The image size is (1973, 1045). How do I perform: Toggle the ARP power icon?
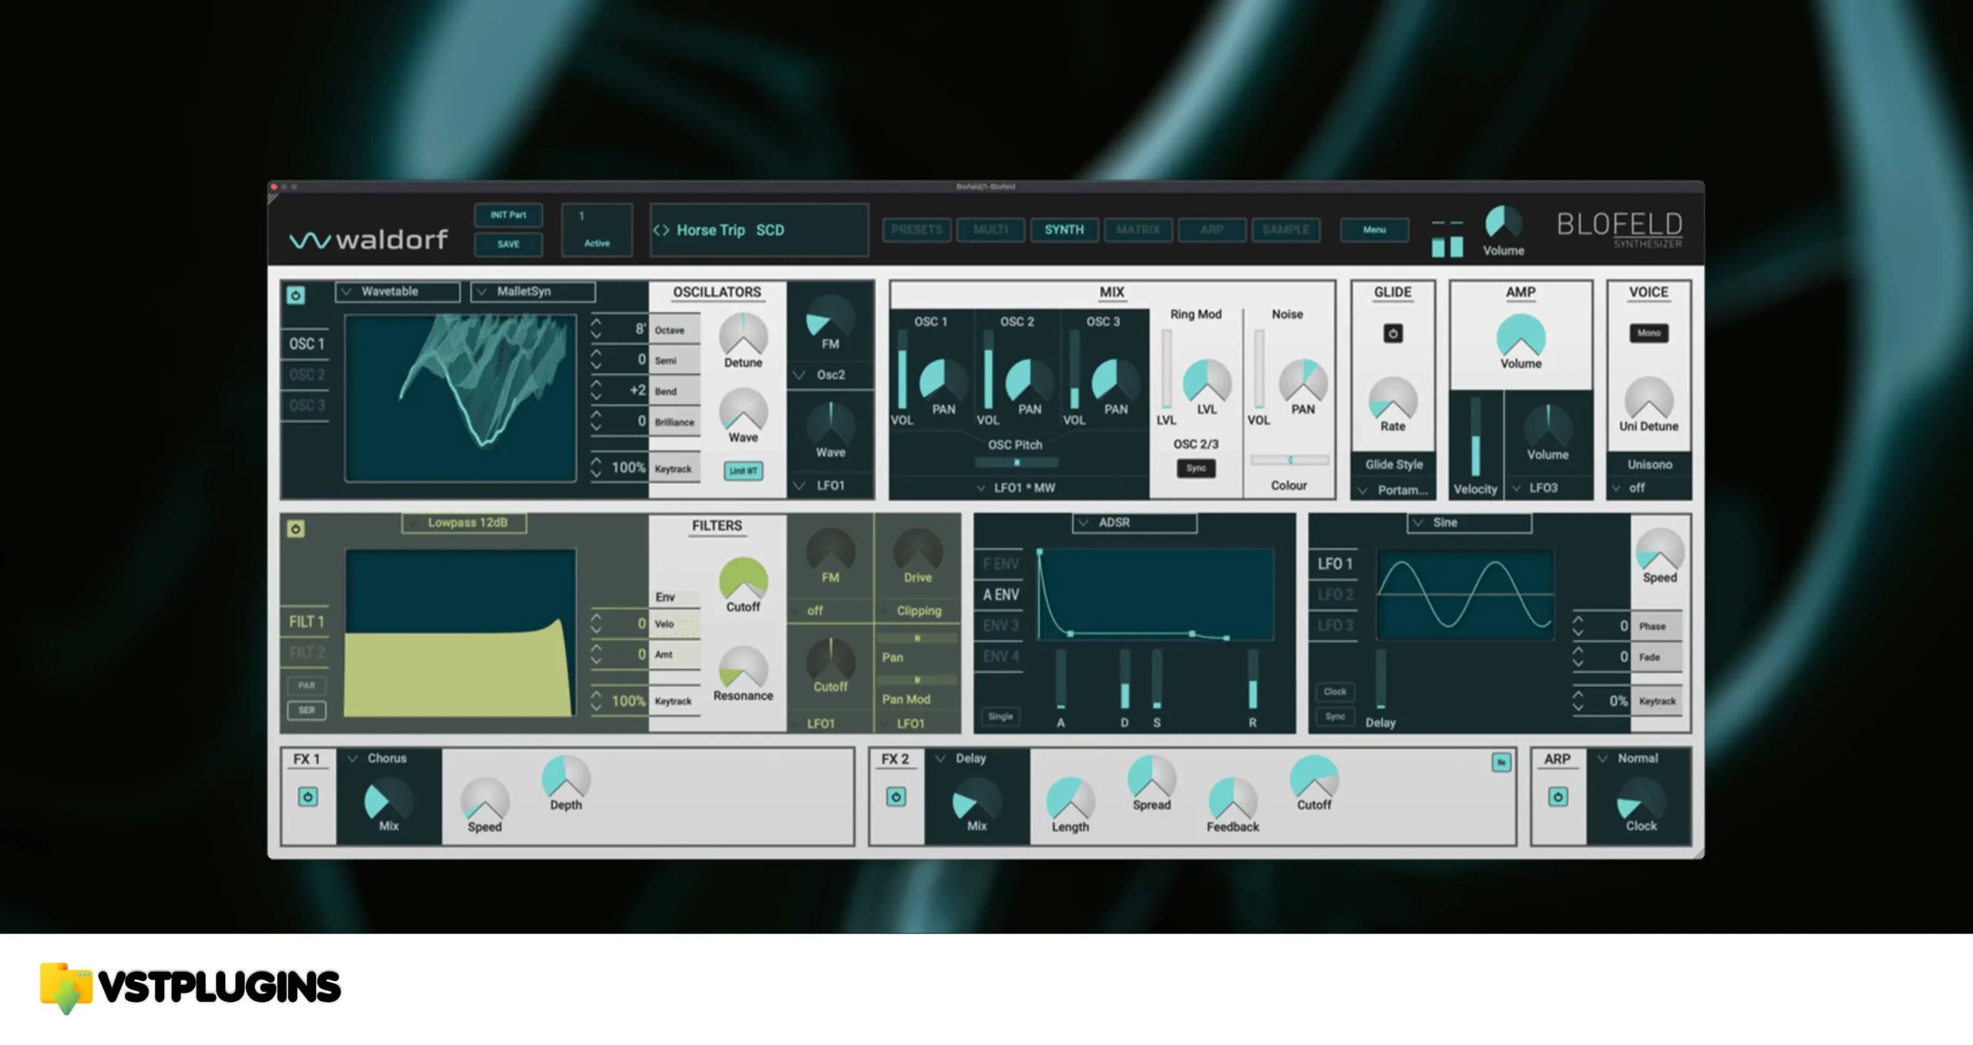[x=1558, y=797]
